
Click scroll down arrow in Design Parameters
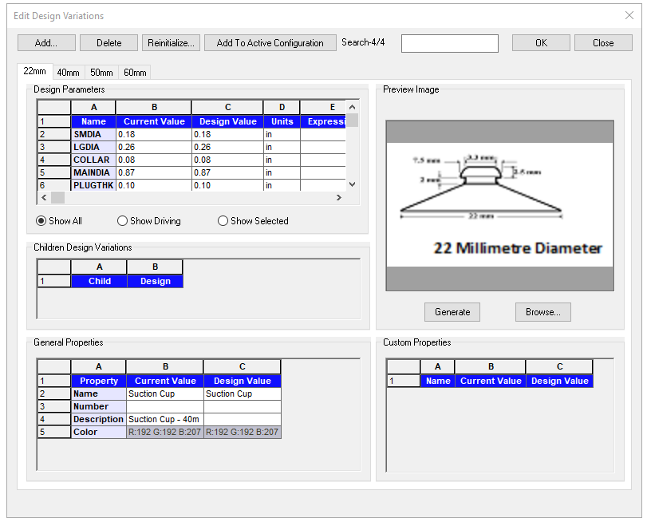pyautogui.click(x=352, y=185)
